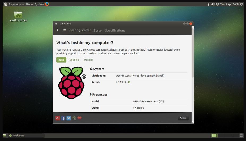Click the red heart donate icon
Image resolution: width=246 pixels, height=141 pixels.
point(80,118)
